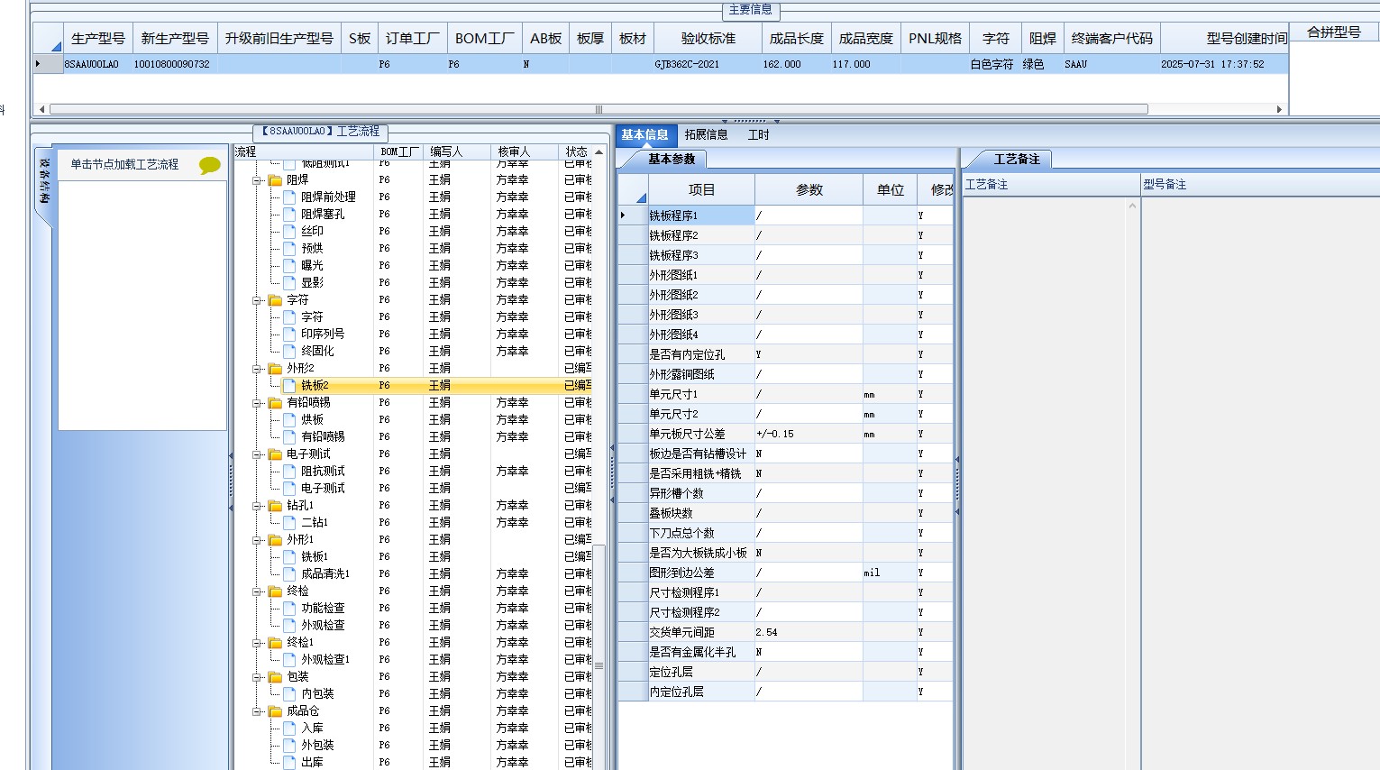This screenshot has height=770, width=1380.
Task: Select the 工艺备注 tab
Action: tap(1017, 160)
